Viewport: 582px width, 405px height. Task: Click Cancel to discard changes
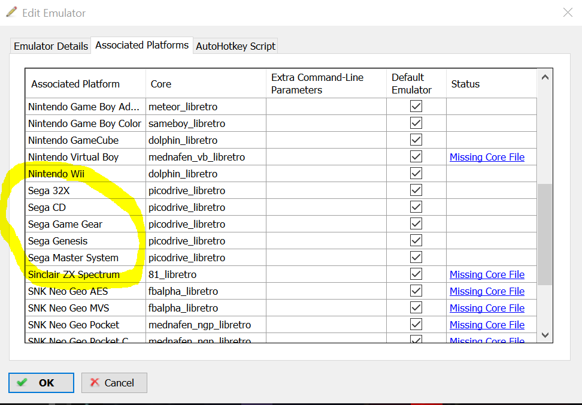[x=114, y=383]
